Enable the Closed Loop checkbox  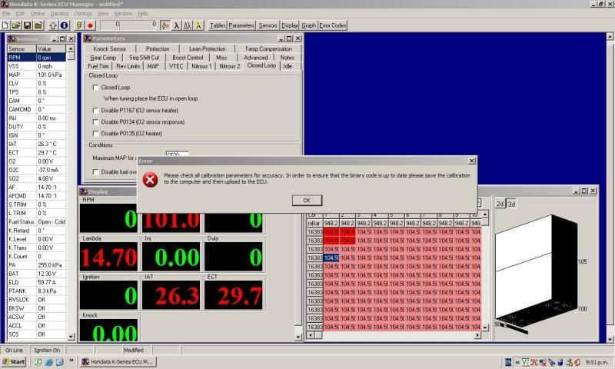pyautogui.click(x=96, y=88)
